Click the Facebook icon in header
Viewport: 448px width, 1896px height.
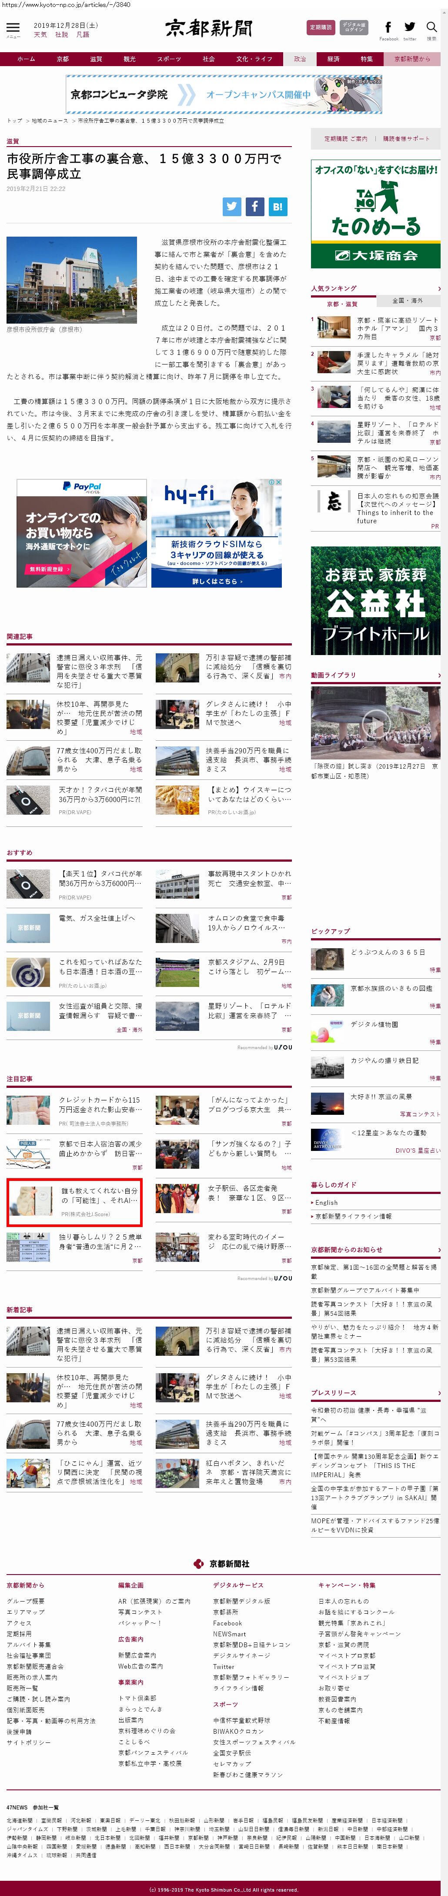click(x=388, y=27)
